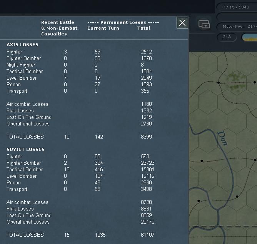The width and height of the screenshot is (257, 244).
Task: Click Soviet Air combat Losses 8728
Action: [x=146, y=202]
